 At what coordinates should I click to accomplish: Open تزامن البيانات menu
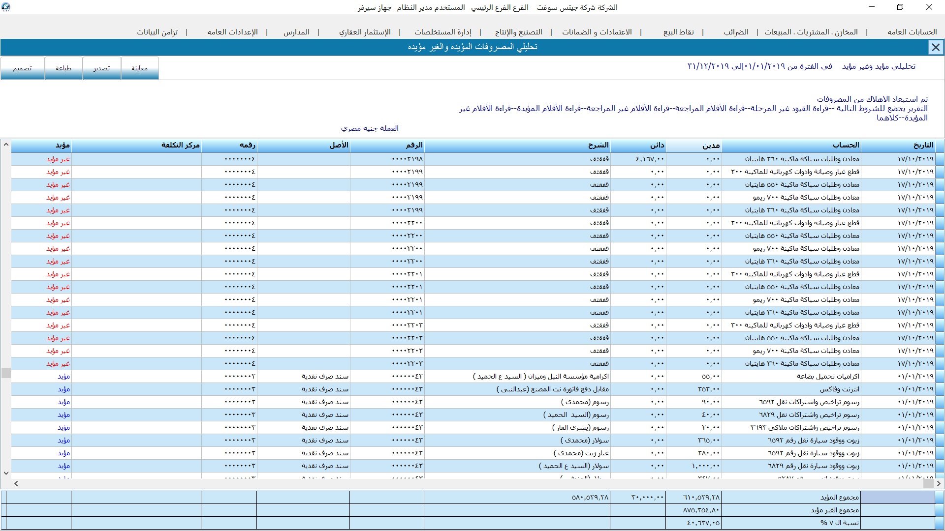tap(157, 32)
